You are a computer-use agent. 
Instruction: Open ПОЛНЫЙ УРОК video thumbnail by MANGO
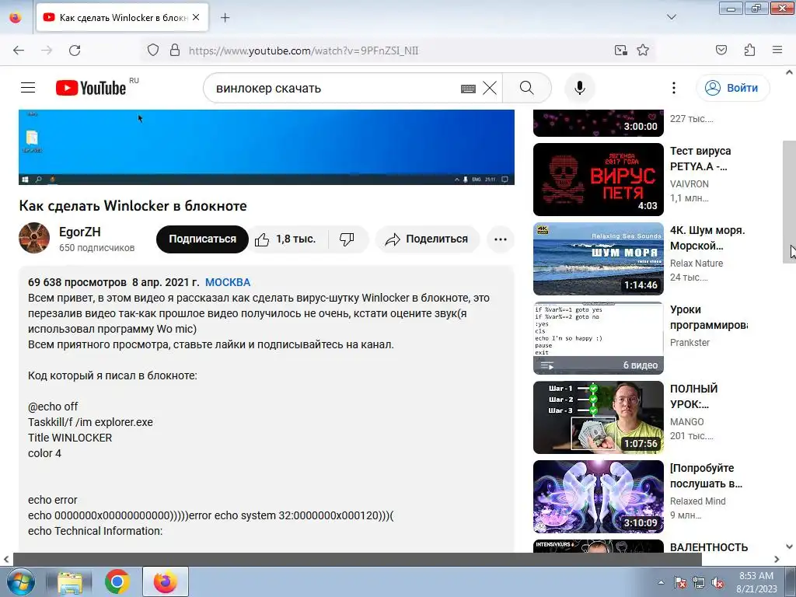point(598,417)
